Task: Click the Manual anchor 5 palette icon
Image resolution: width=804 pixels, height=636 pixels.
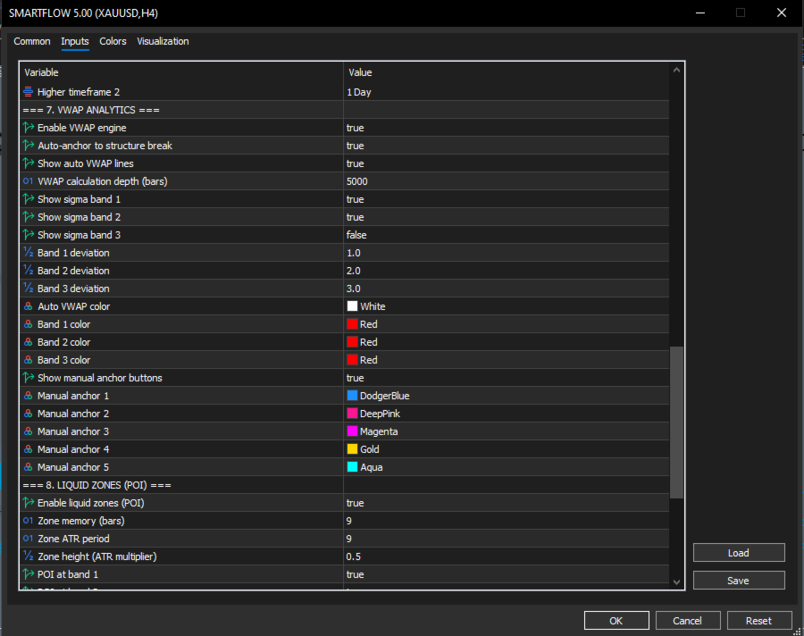Action: 29,467
